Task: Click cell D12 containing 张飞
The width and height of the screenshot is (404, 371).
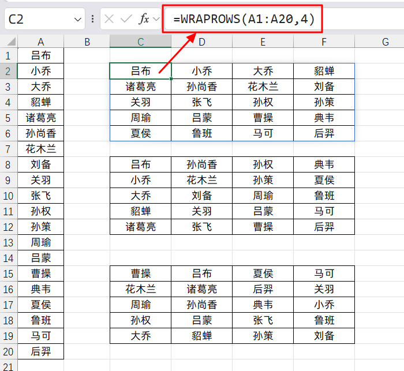Action: (x=202, y=227)
